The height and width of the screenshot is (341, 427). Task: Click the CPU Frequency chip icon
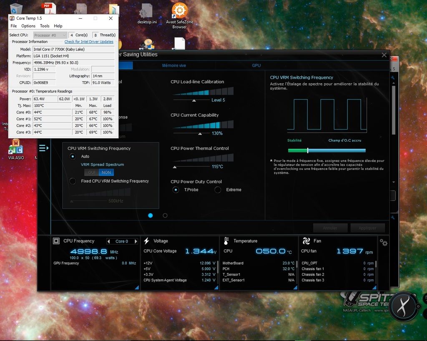coord(56,241)
